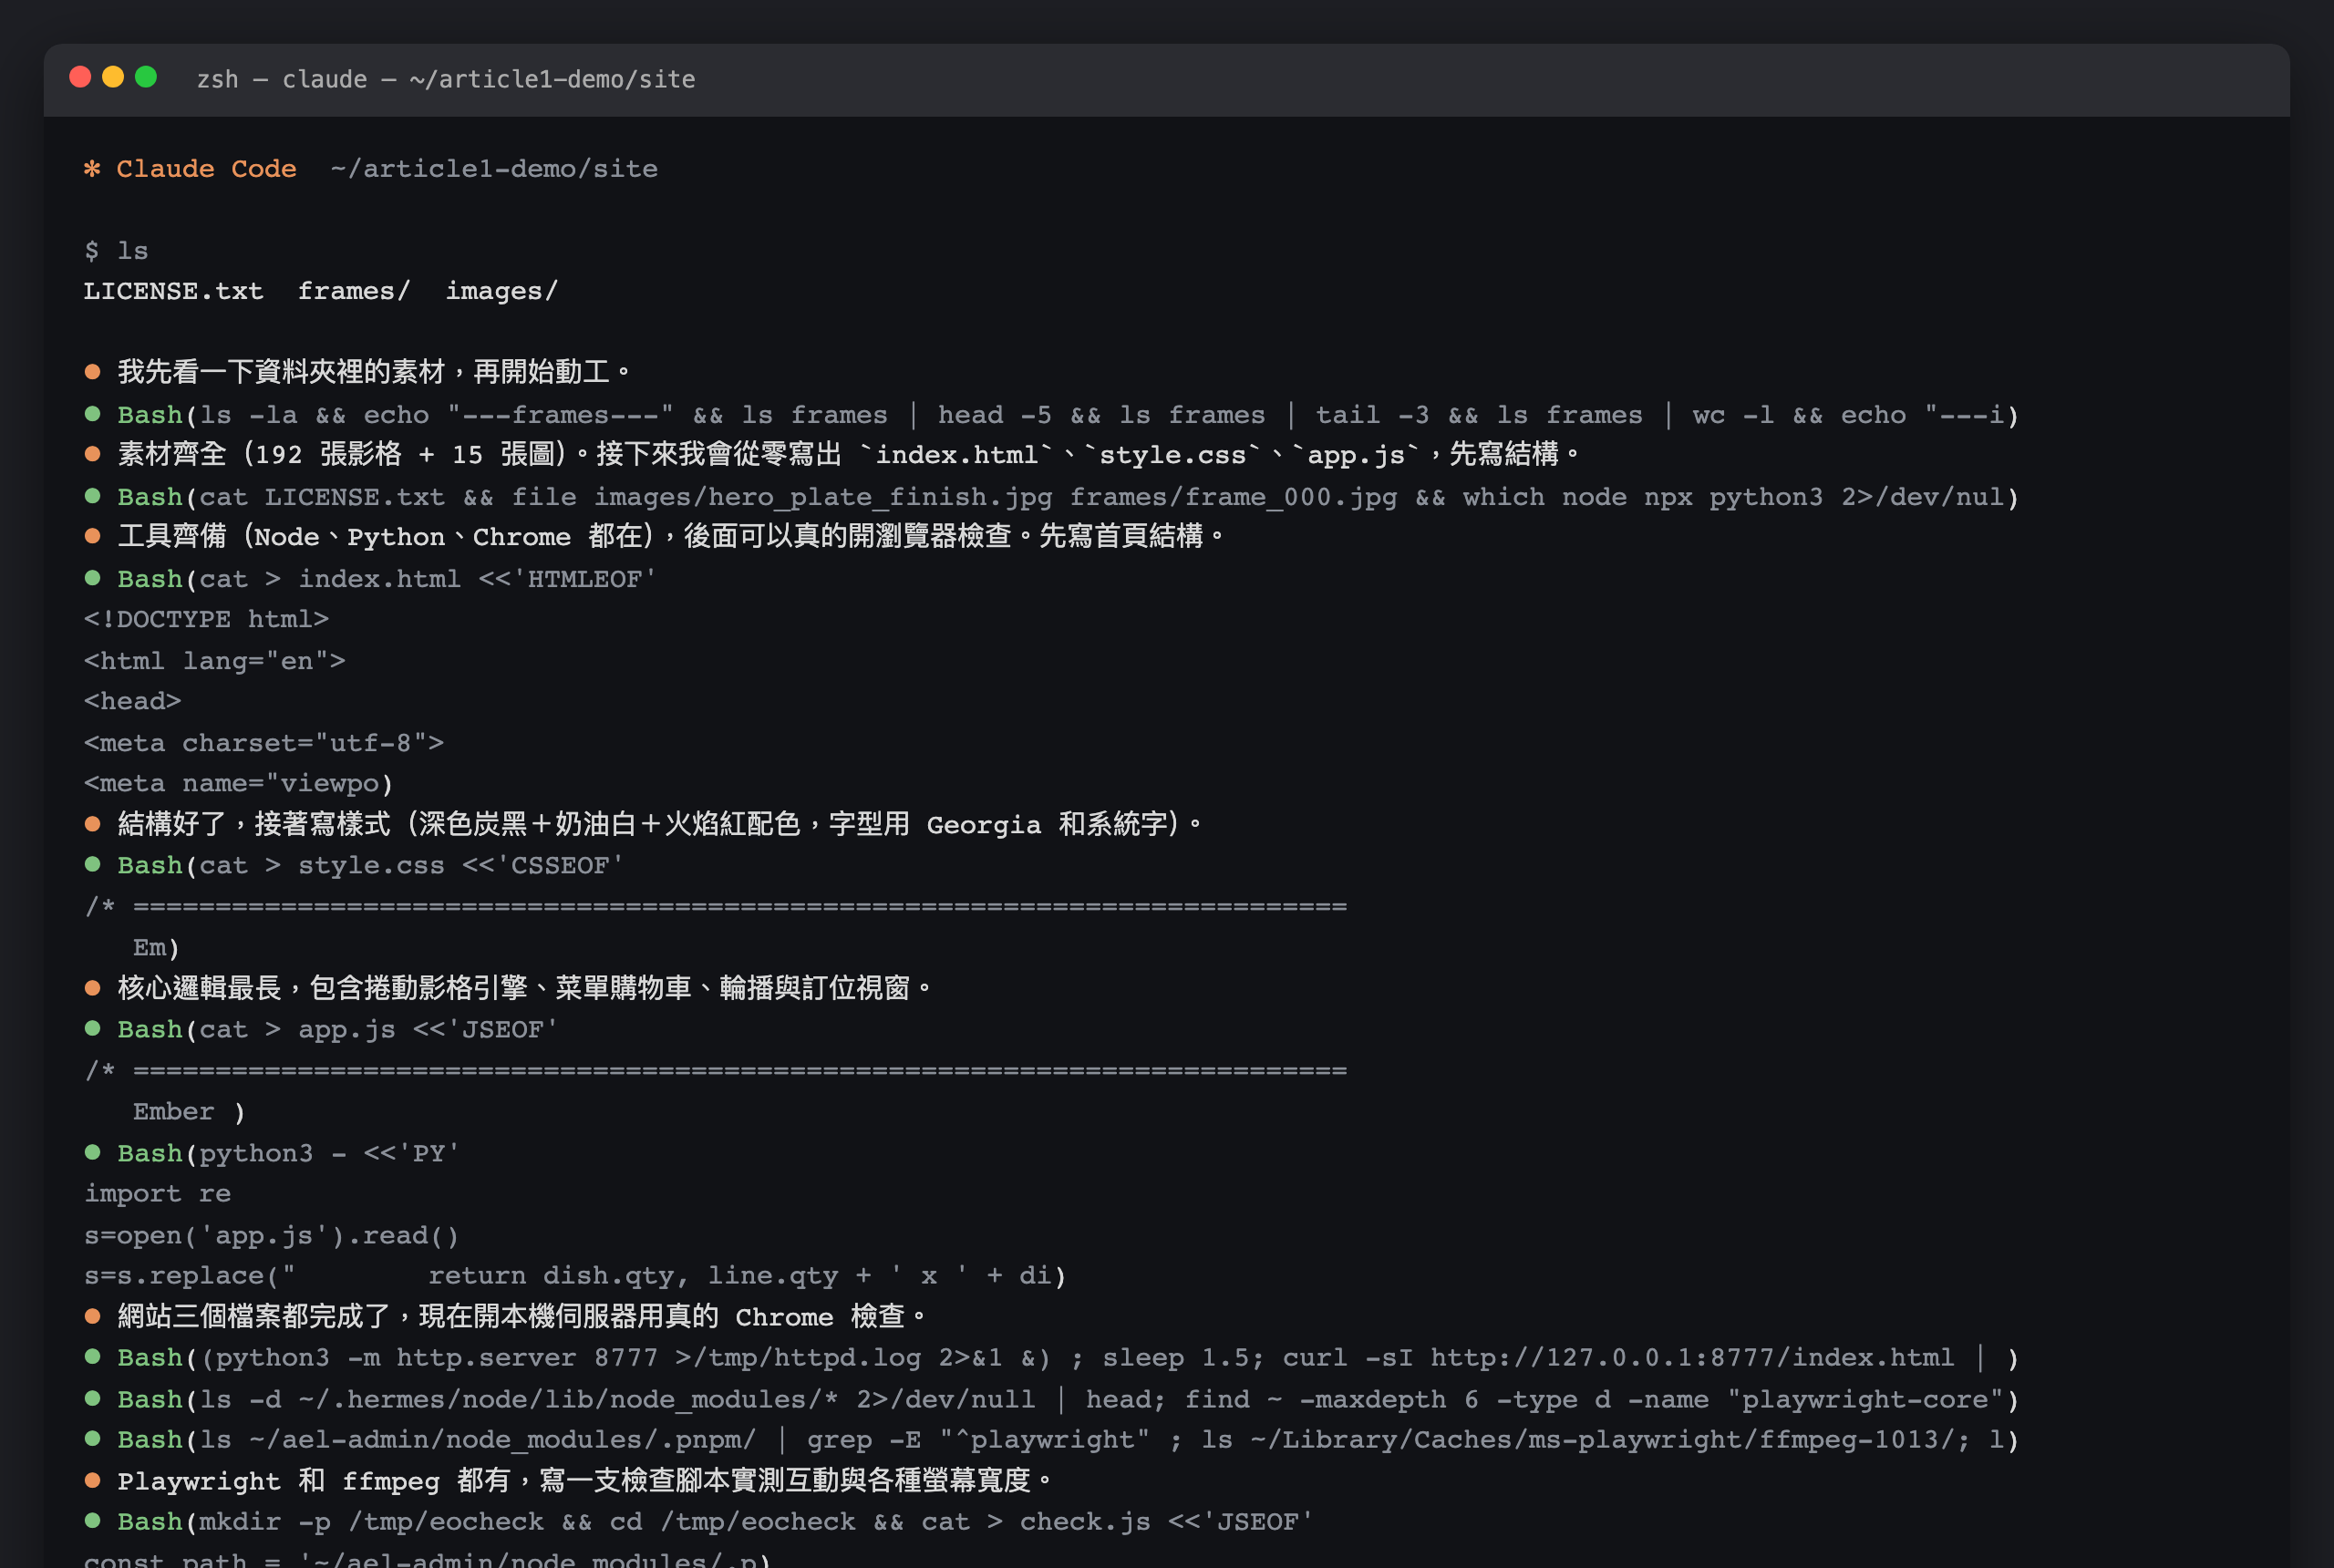Click the '<!DOCTYPE html>' line
The image size is (2334, 1568).
point(206,619)
